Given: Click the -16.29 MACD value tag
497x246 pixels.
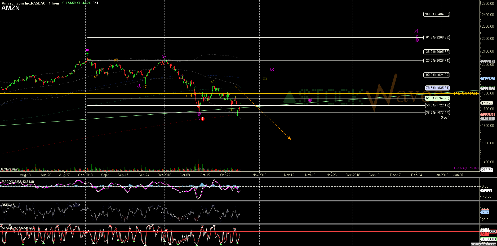Looking at the screenshot, I should click(x=487, y=190).
